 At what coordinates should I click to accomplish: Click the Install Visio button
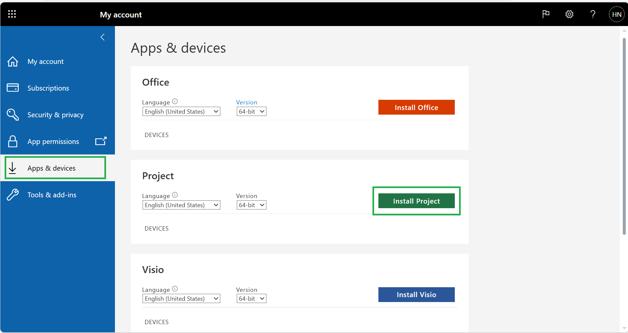pyautogui.click(x=416, y=294)
